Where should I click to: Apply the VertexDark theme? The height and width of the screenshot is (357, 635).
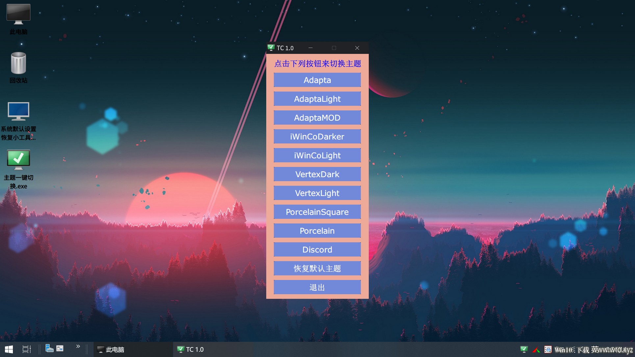coord(317,174)
